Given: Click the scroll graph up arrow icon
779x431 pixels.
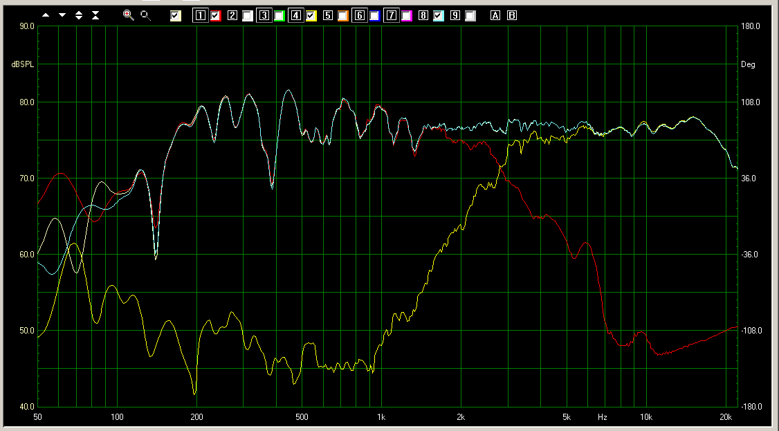Looking at the screenshot, I should (46, 15).
